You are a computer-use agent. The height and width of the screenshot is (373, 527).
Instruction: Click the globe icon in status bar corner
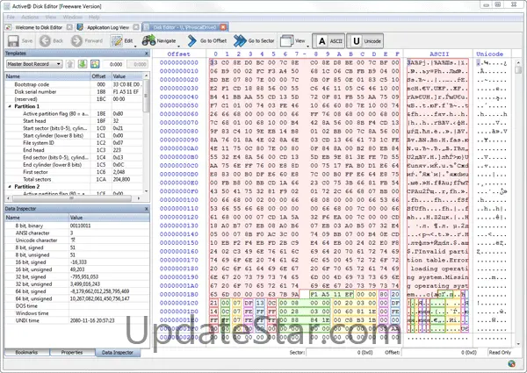(511, 363)
